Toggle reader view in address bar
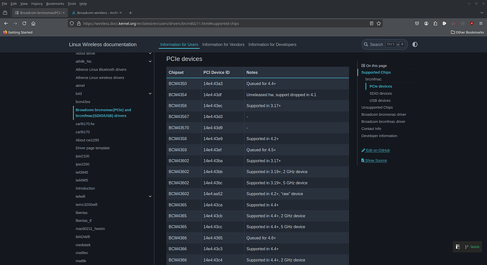Screen dimensions: 487x265 click(x=371, y=23)
